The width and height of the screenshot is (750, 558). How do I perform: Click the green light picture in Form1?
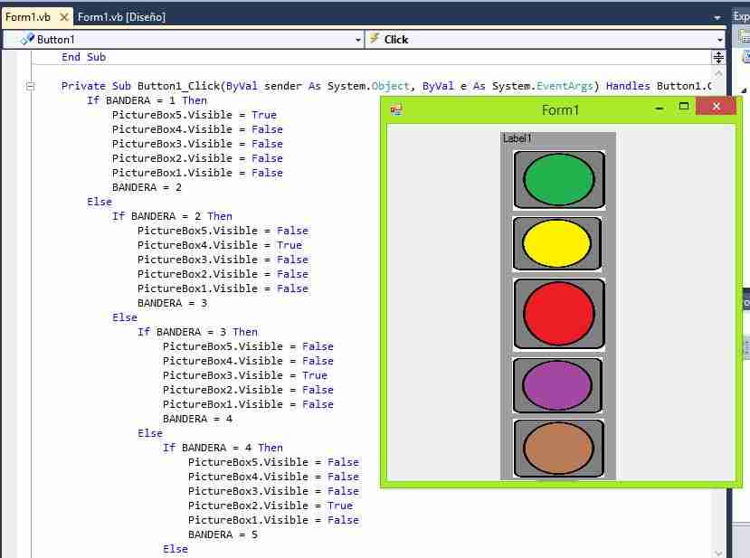coord(559,180)
